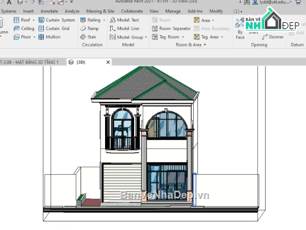The width and height of the screenshot is (306, 230).
Task: Pick the Ramp tool
Action: coord(89,29)
